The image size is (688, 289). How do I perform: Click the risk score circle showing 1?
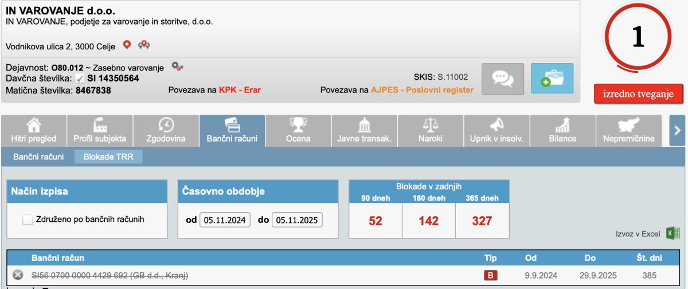[638, 37]
